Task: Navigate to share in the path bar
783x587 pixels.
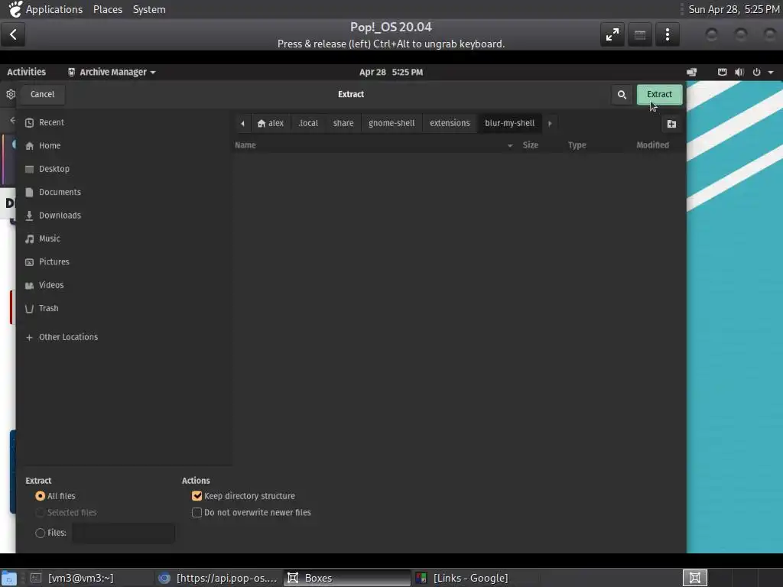Action: [x=343, y=123]
